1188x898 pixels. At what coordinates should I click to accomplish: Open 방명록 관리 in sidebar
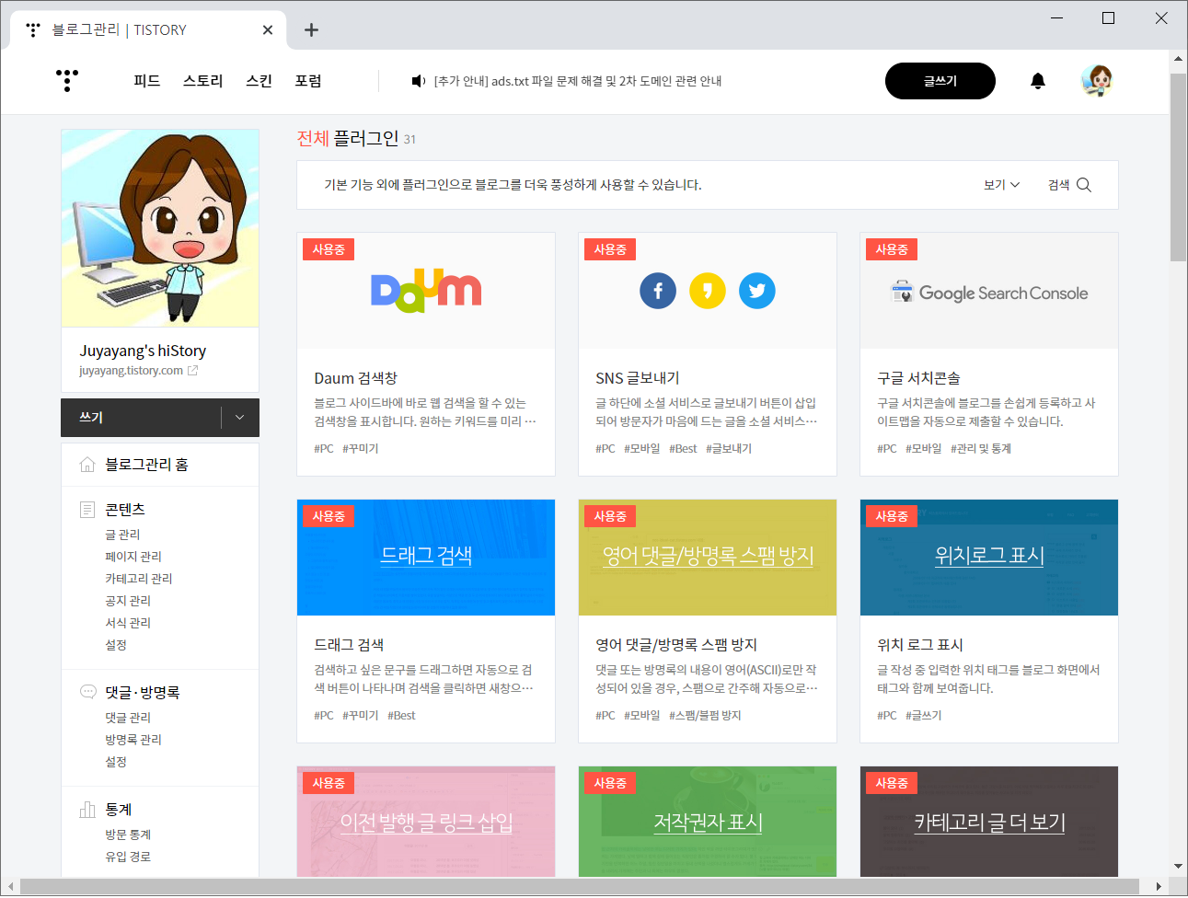coord(133,740)
